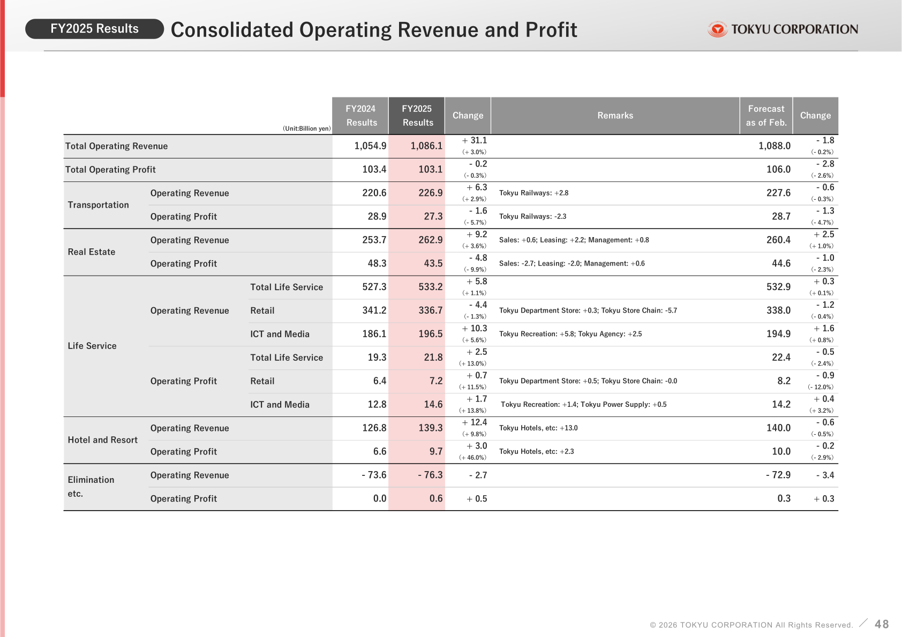This screenshot has width=902, height=637.
Task: Click the Retail revenue value 336.7
Action: point(431,311)
